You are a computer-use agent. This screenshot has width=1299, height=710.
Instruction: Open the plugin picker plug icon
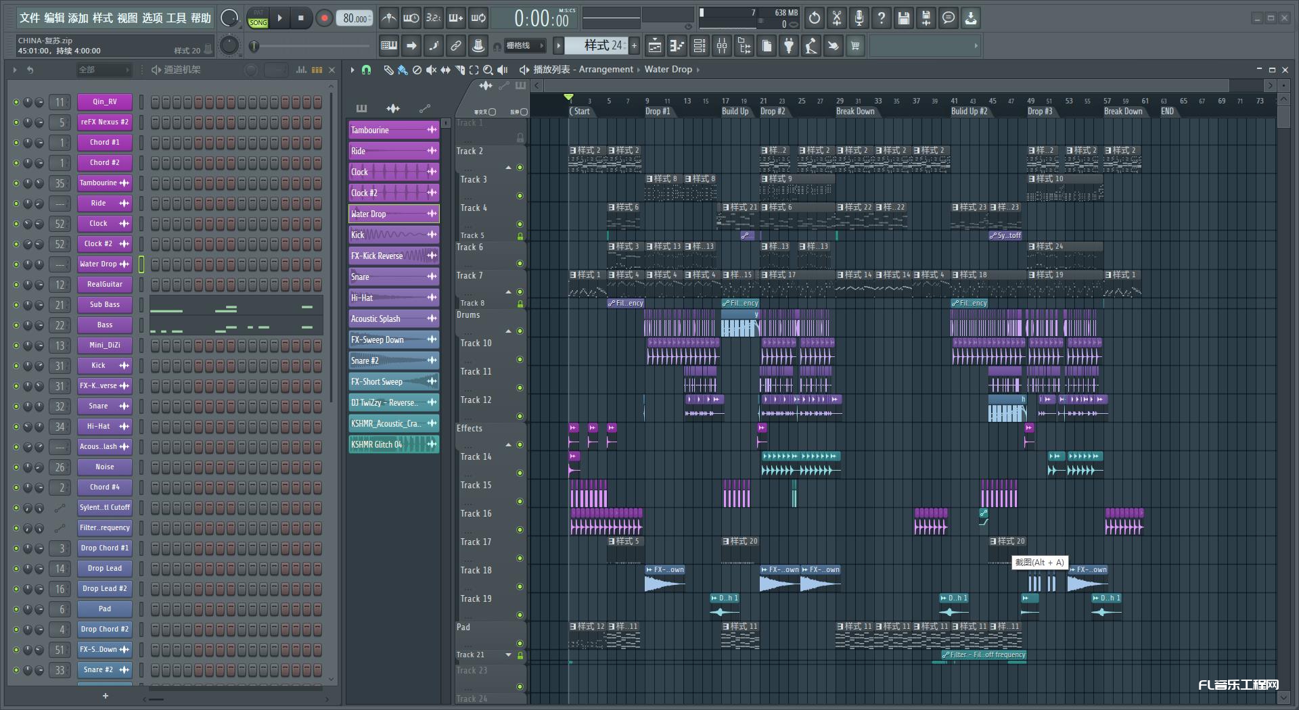click(789, 46)
